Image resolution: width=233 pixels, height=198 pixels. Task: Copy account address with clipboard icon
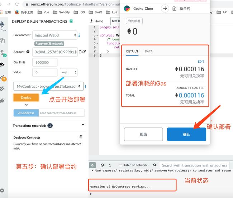(x=80, y=52)
